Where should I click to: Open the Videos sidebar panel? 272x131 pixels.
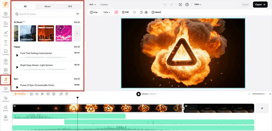point(6,62)
